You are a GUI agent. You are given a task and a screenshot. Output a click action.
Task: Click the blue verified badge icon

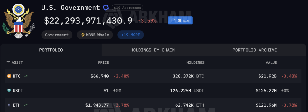point(106,8)
